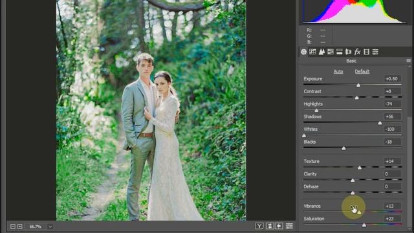This screenshot has width=414, height=233.
Task: Open the Lens Corrections panel icon
Action: pyautogui.click(x=349, y=52)
